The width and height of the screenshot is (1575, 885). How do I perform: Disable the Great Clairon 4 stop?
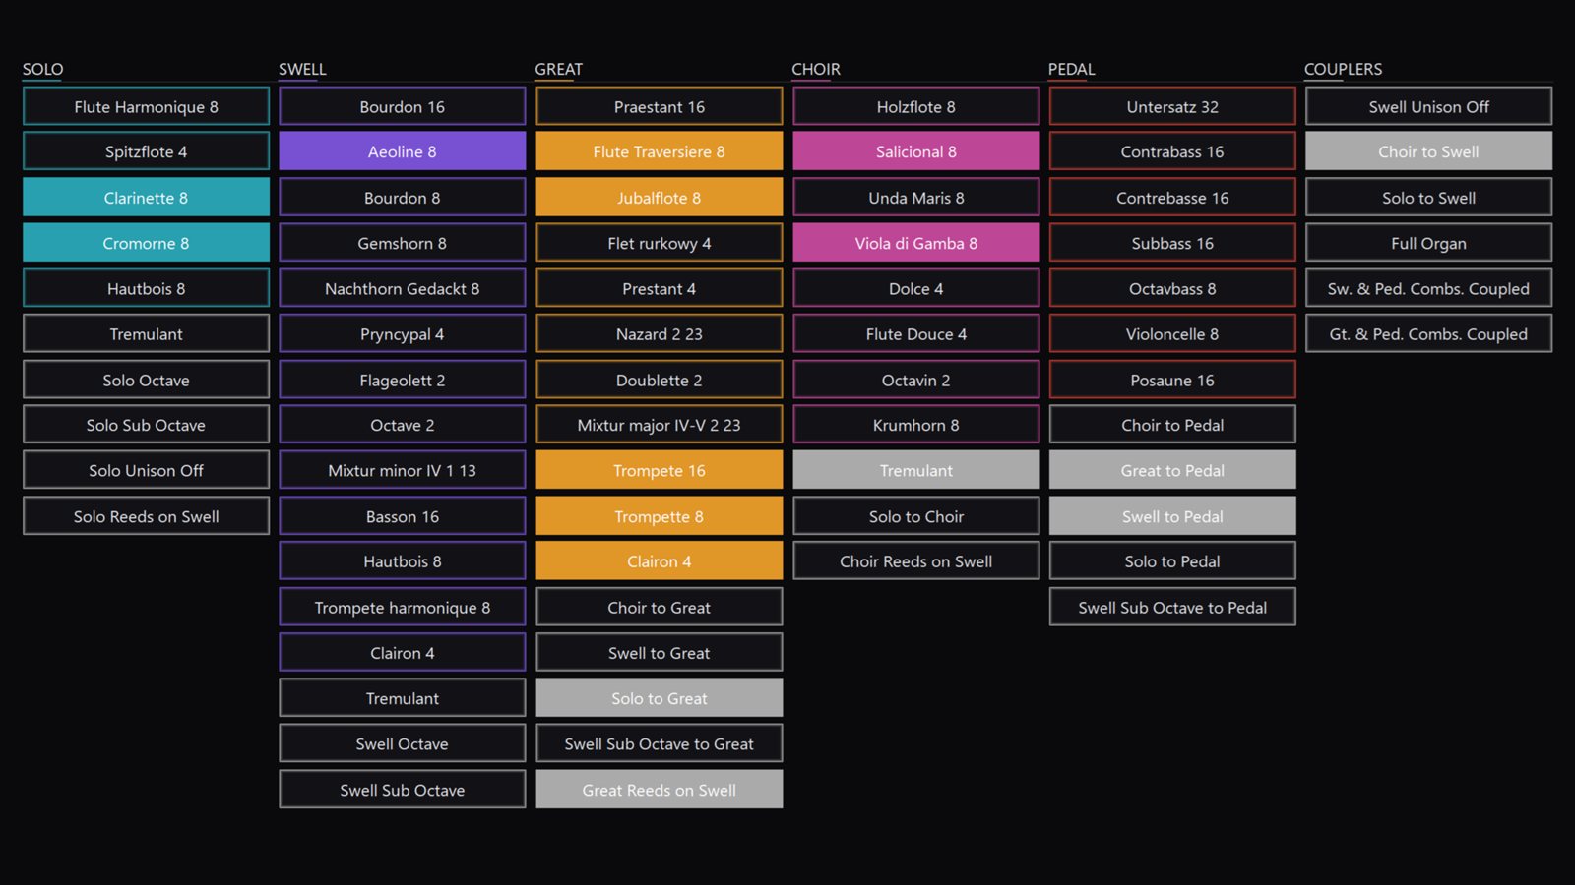(660, 561)
